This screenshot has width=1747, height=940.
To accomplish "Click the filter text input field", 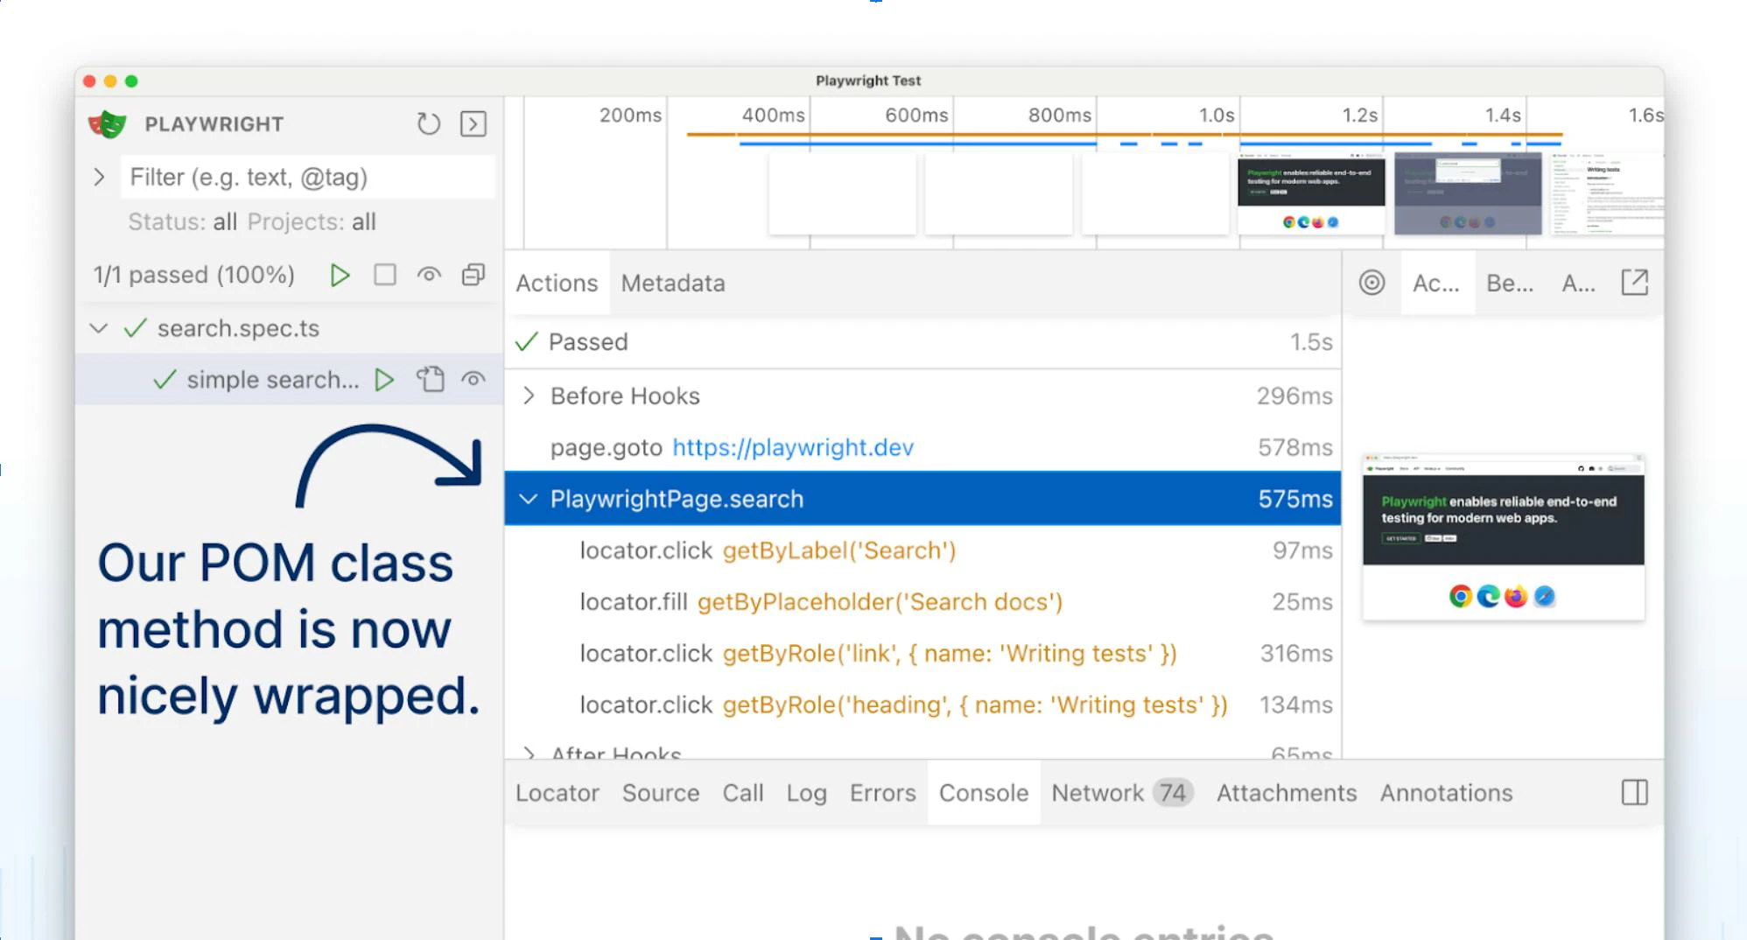I will click(308, 178).
